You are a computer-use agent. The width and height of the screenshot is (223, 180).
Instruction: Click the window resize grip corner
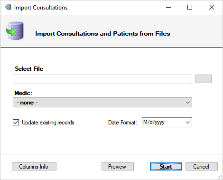[220, 177]
